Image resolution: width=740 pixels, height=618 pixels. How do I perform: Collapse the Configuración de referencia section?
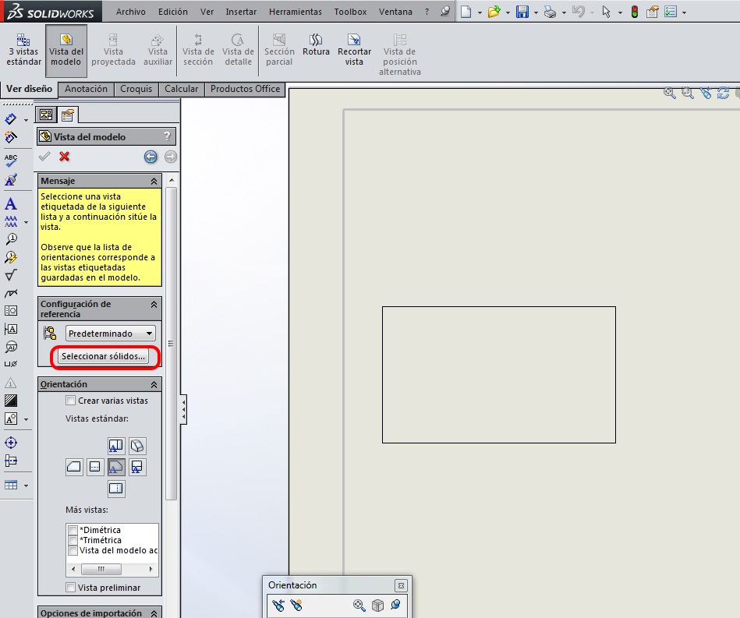click(154, 305)
